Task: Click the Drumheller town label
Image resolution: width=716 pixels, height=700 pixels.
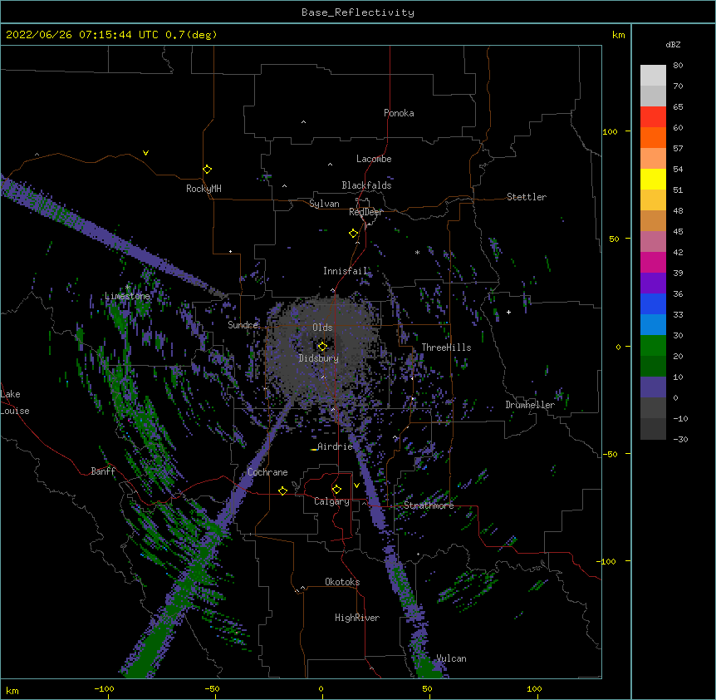Action: [530, 405]
